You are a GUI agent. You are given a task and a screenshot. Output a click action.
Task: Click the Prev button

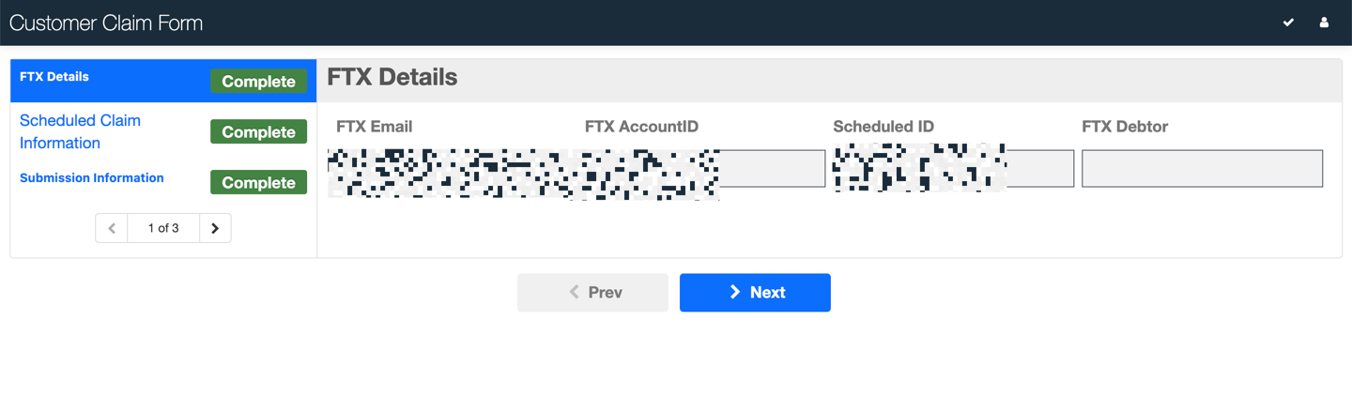coord(592,293)
